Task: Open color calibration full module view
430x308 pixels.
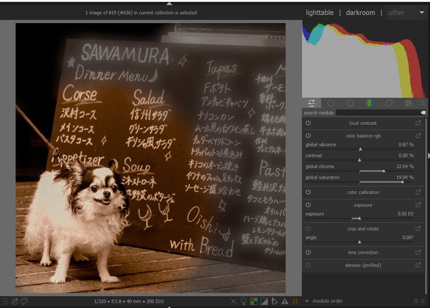Action: (x=418, y=192)
